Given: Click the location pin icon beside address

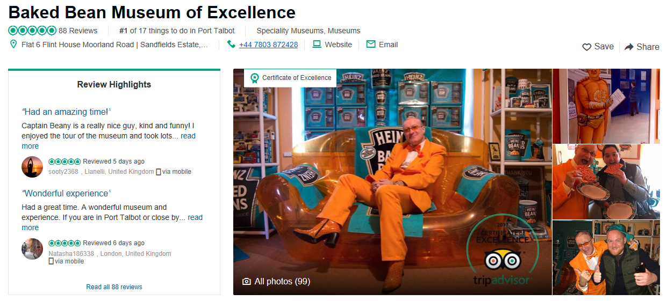Looking at the screenshot, I should [13, 45].
